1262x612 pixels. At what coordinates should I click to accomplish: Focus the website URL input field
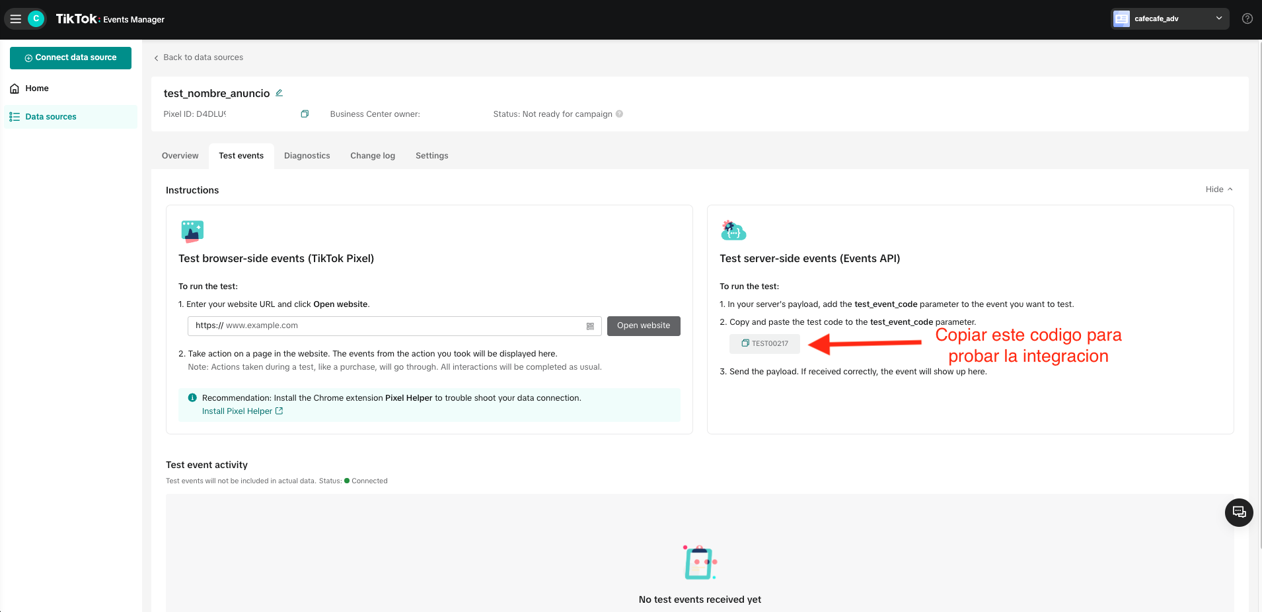pos(394,326)
